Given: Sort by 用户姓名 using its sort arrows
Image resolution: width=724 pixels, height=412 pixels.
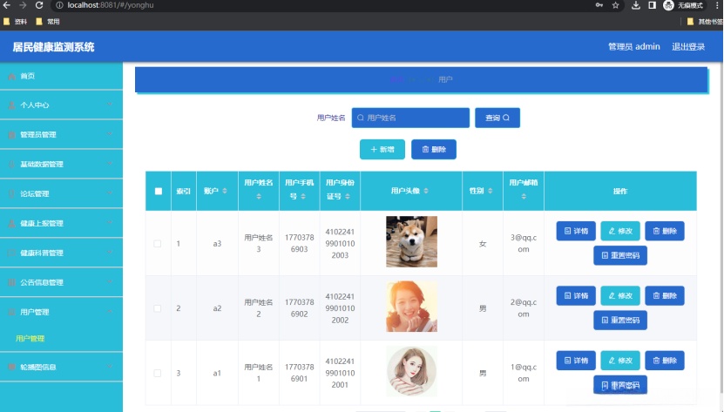Looking at the screenshot, I should click(259, 196).
